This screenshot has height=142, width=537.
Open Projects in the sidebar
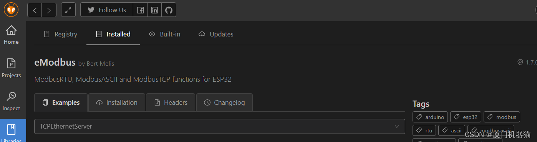point(11,68)
